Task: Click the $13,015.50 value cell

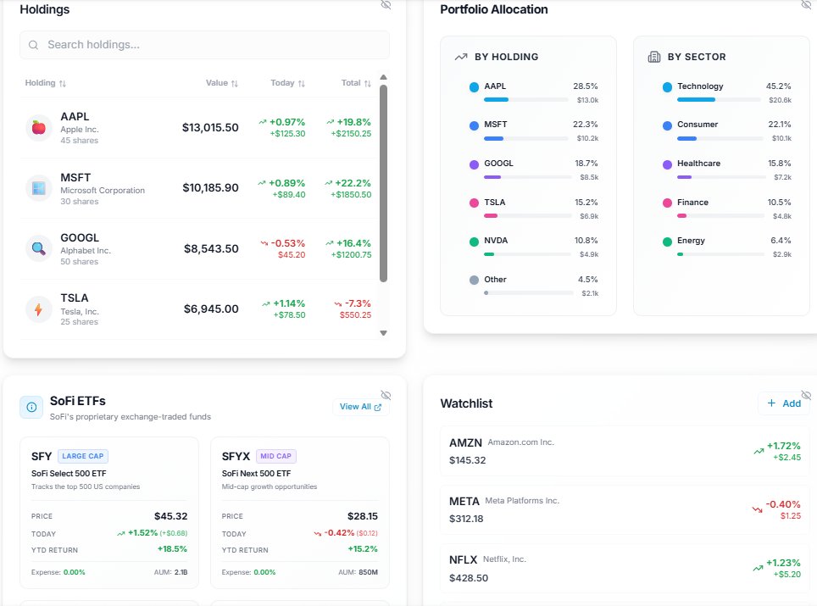Action: pos(210,128)
